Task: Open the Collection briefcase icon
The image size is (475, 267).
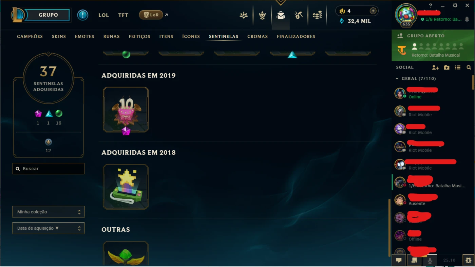Action: coord(281,15)
